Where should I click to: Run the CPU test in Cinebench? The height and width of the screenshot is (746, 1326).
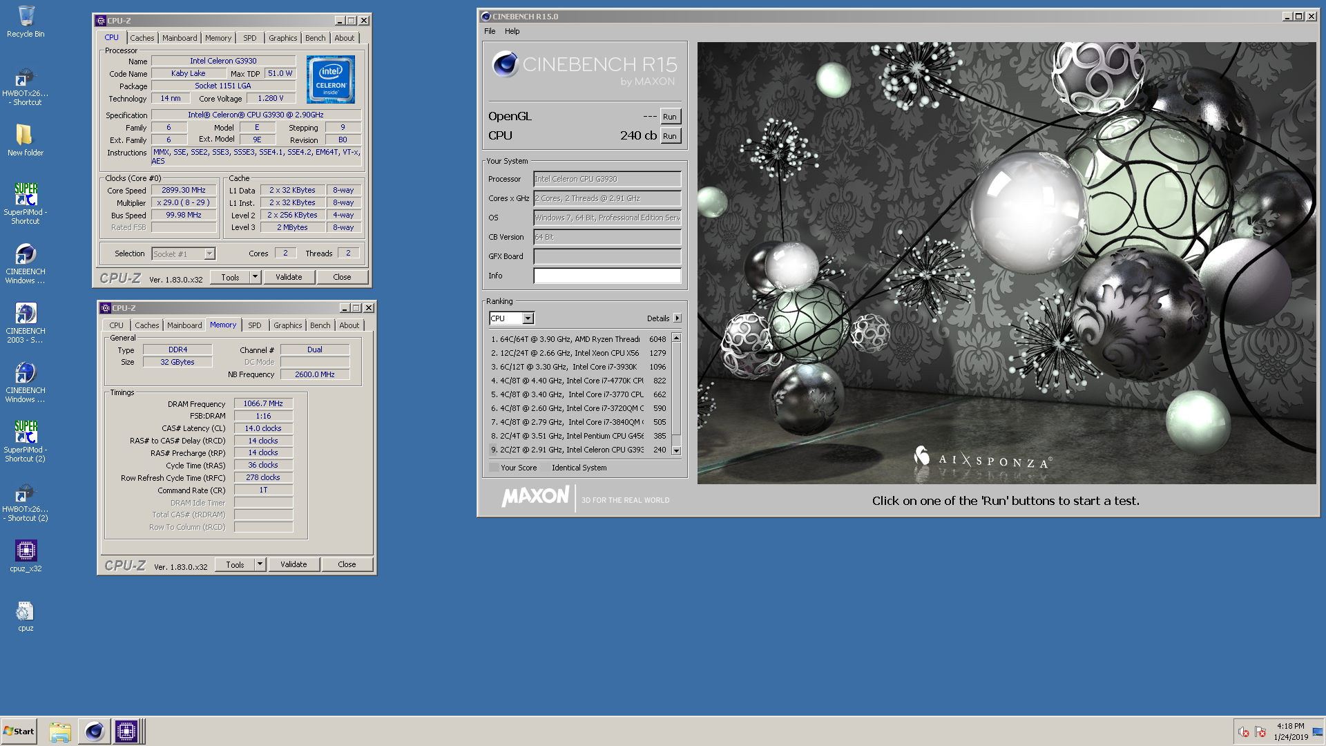670,136
